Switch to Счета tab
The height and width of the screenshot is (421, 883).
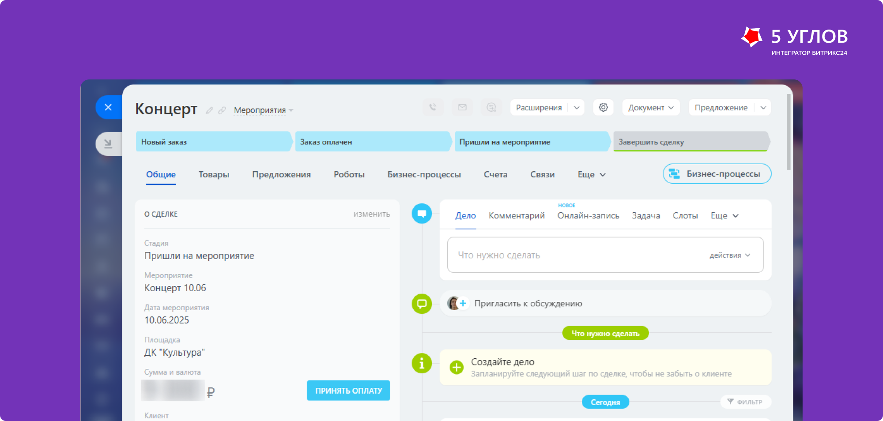(x=495, y=175)
